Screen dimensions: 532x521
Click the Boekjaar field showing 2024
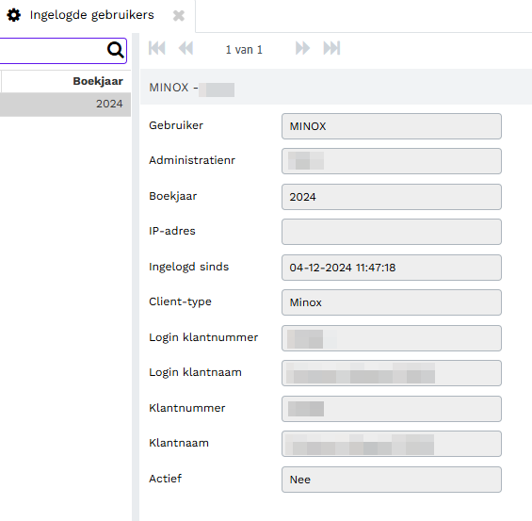(x=391, y=197)
